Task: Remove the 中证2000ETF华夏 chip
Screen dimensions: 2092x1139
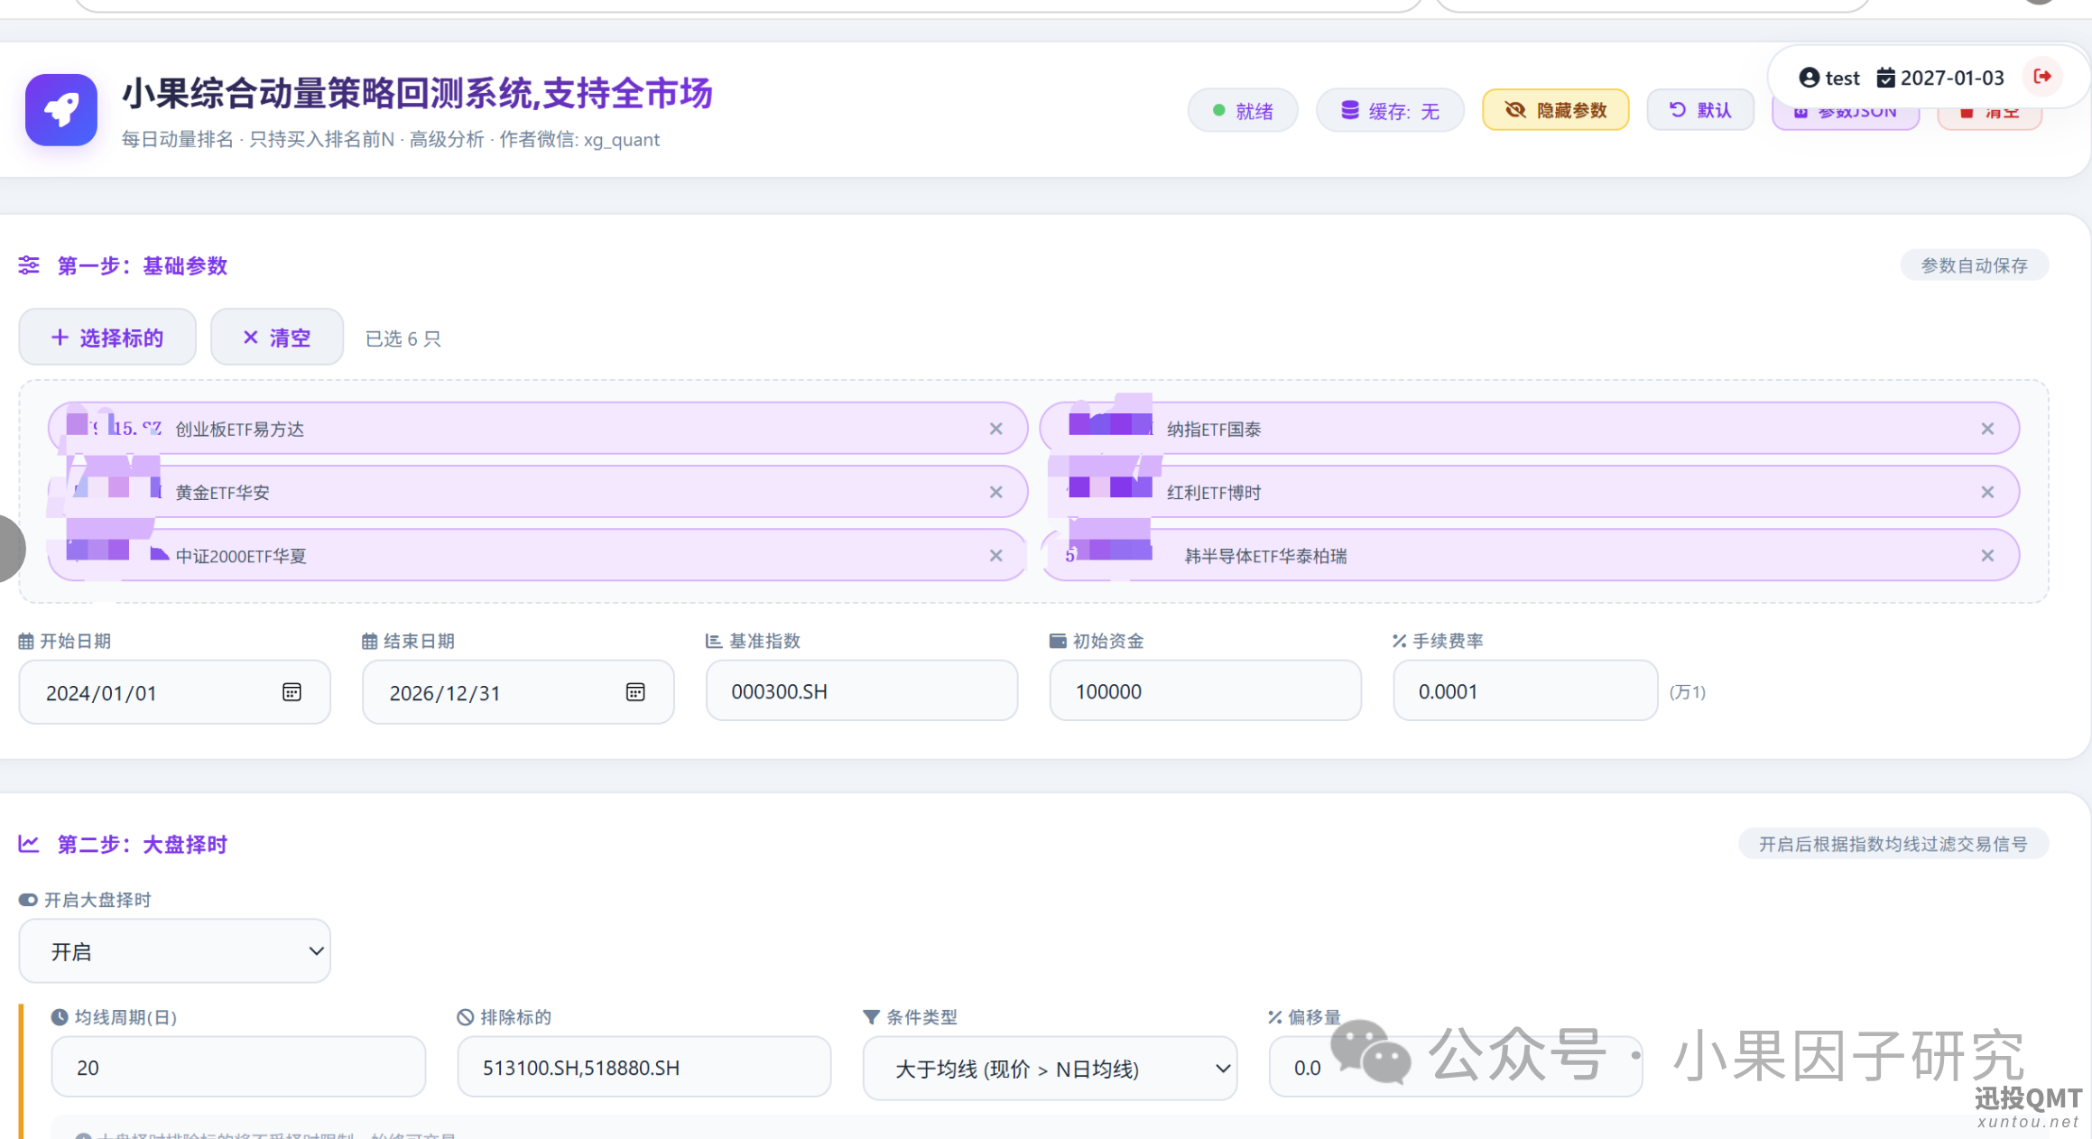Action: click(x=996, y=556)
